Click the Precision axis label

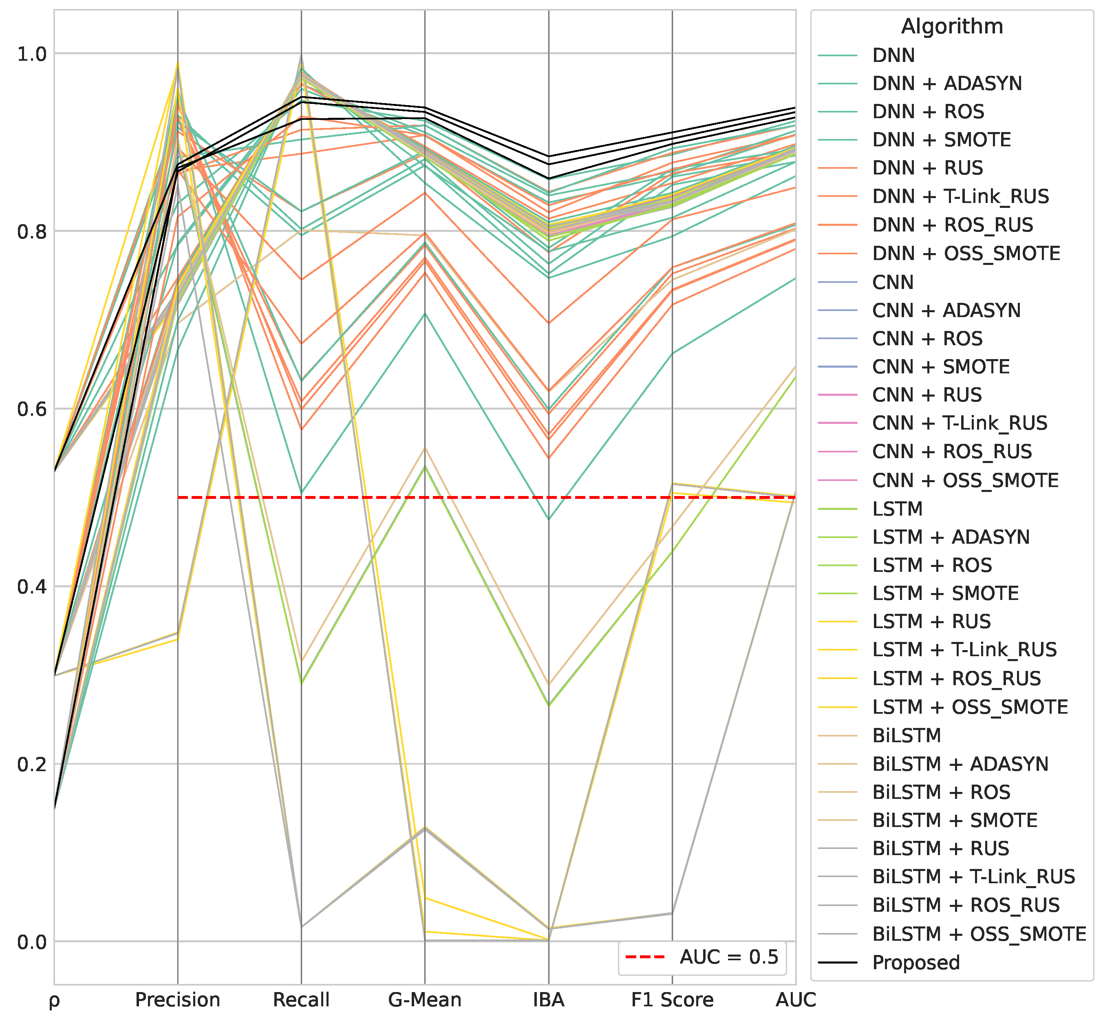coord(177,999)
